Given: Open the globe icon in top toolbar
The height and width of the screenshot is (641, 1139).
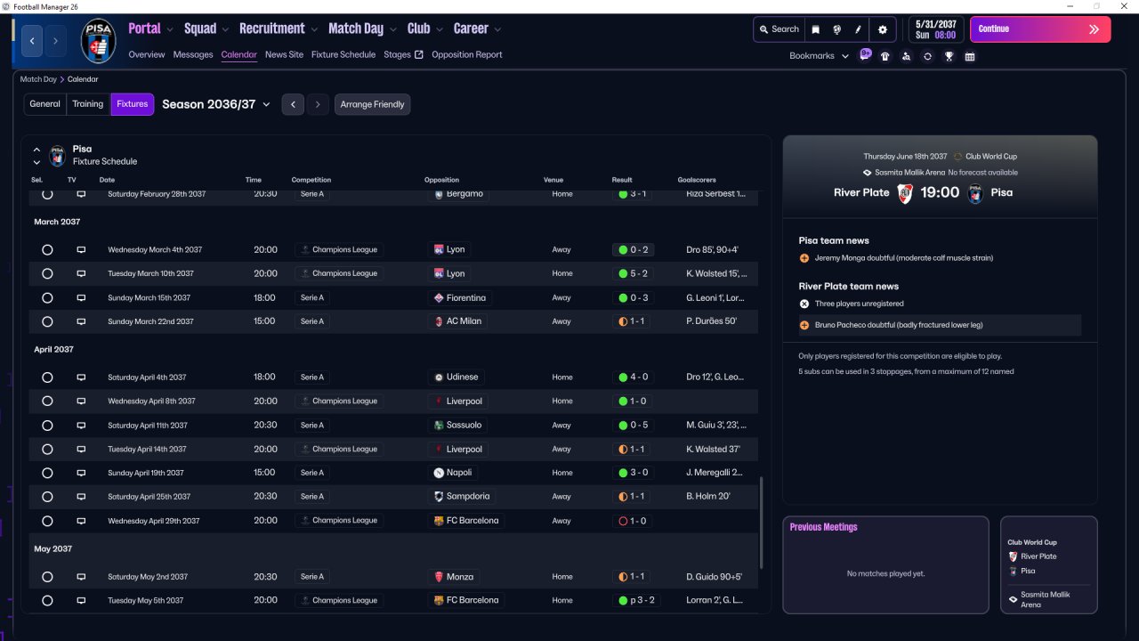Looking at the screenshot, I should [x=837, y=29].
